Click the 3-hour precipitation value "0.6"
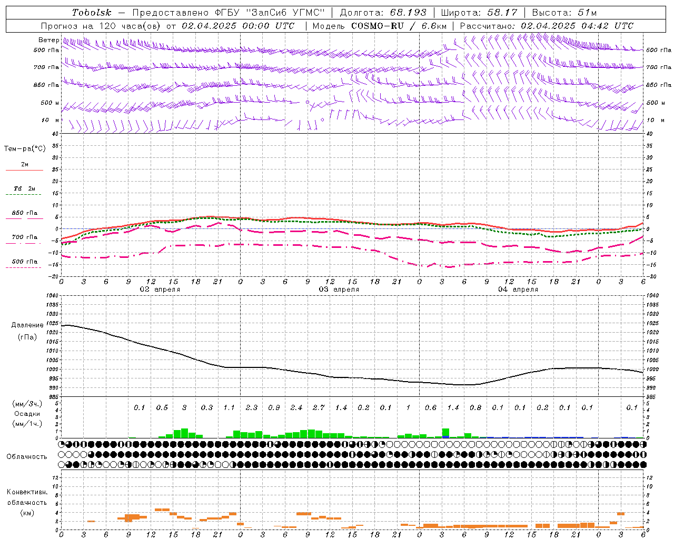 [x=431, y=408]
